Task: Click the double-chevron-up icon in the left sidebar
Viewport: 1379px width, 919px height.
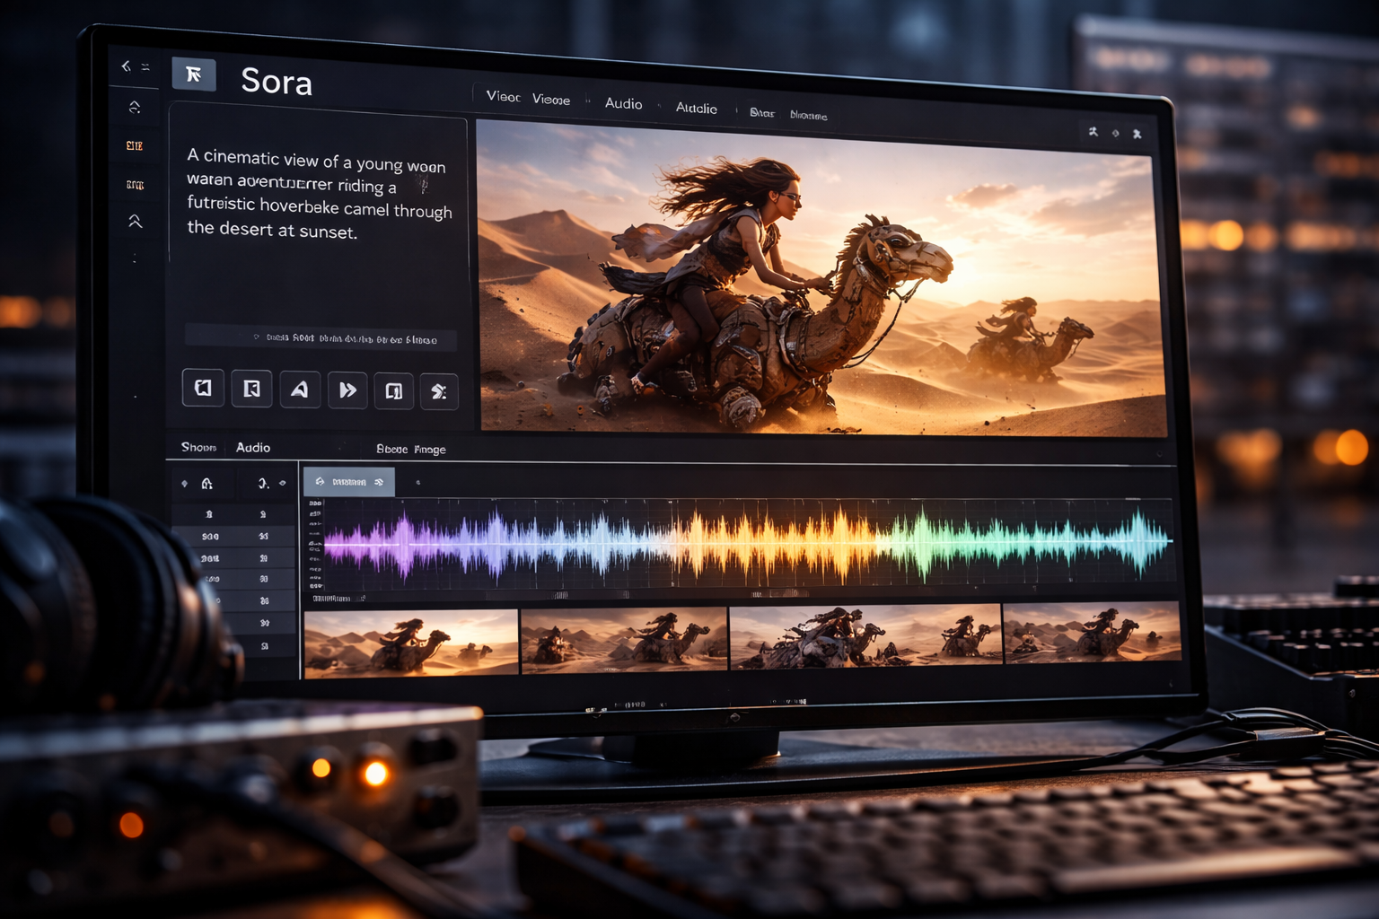Action: click(x=135, y=221)
